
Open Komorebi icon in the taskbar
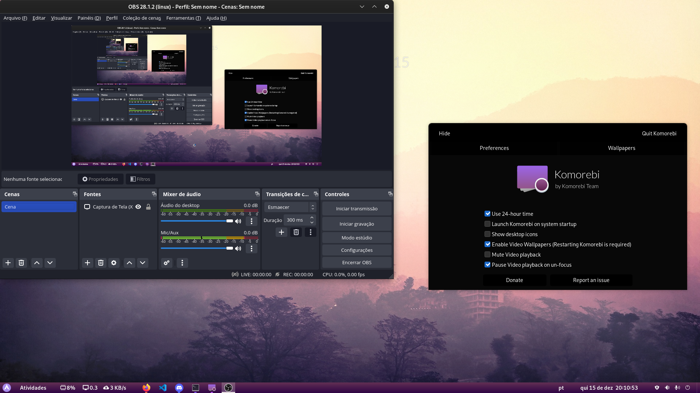212,388
